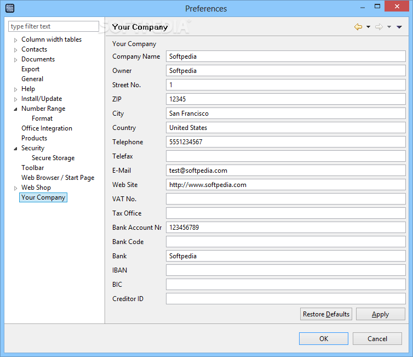The height and width of the screenshot is (357, 413).
Task: Click the back navigation arrow icon
Action: click(x=358, y=27)
